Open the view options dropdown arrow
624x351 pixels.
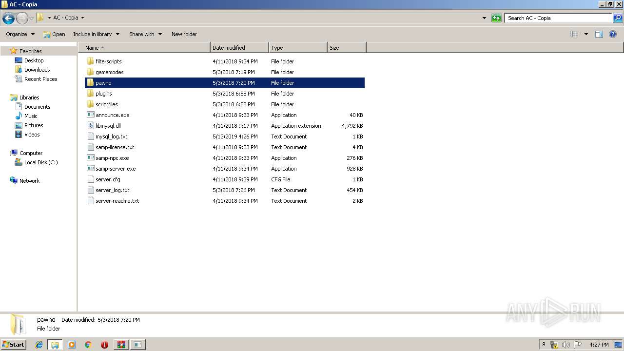[586, 34]
